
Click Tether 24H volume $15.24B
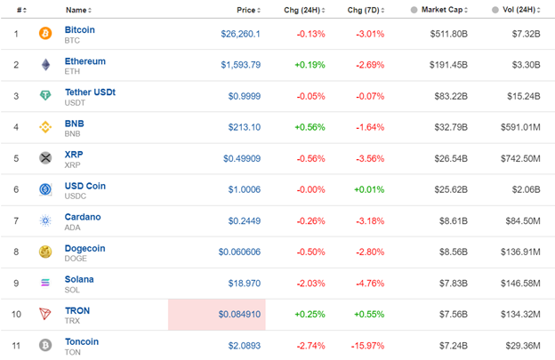click(524, 96)
